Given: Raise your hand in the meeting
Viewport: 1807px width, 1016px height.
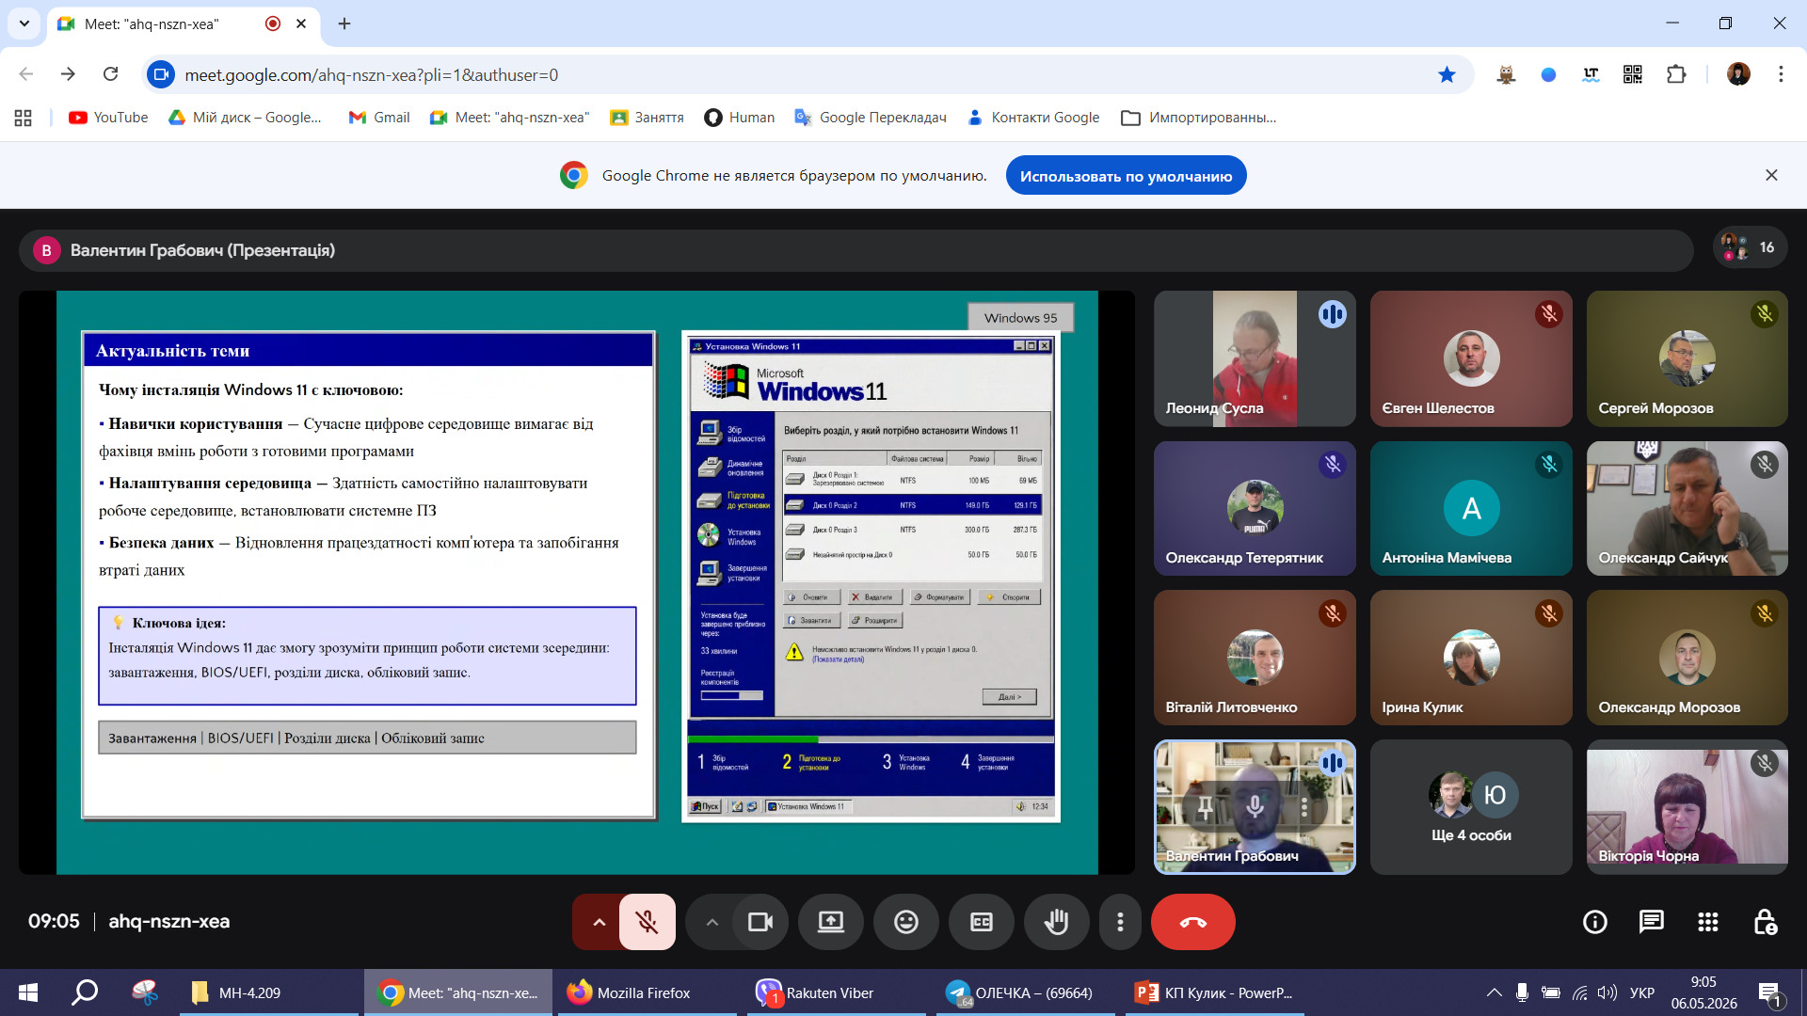Looking at the screenshot, I should 1057,922.
